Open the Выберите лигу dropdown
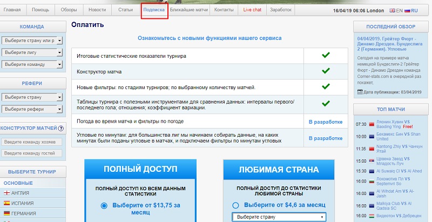Image resolution: width=432 pixels, height=222 pixels. click(x=32, y=52)
